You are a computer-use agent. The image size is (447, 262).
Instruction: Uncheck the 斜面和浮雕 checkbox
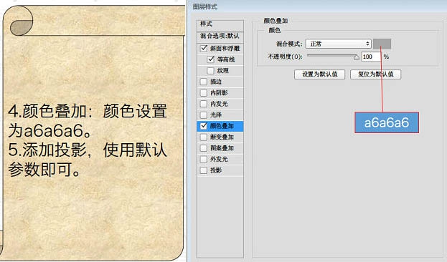tap(204, 49)
